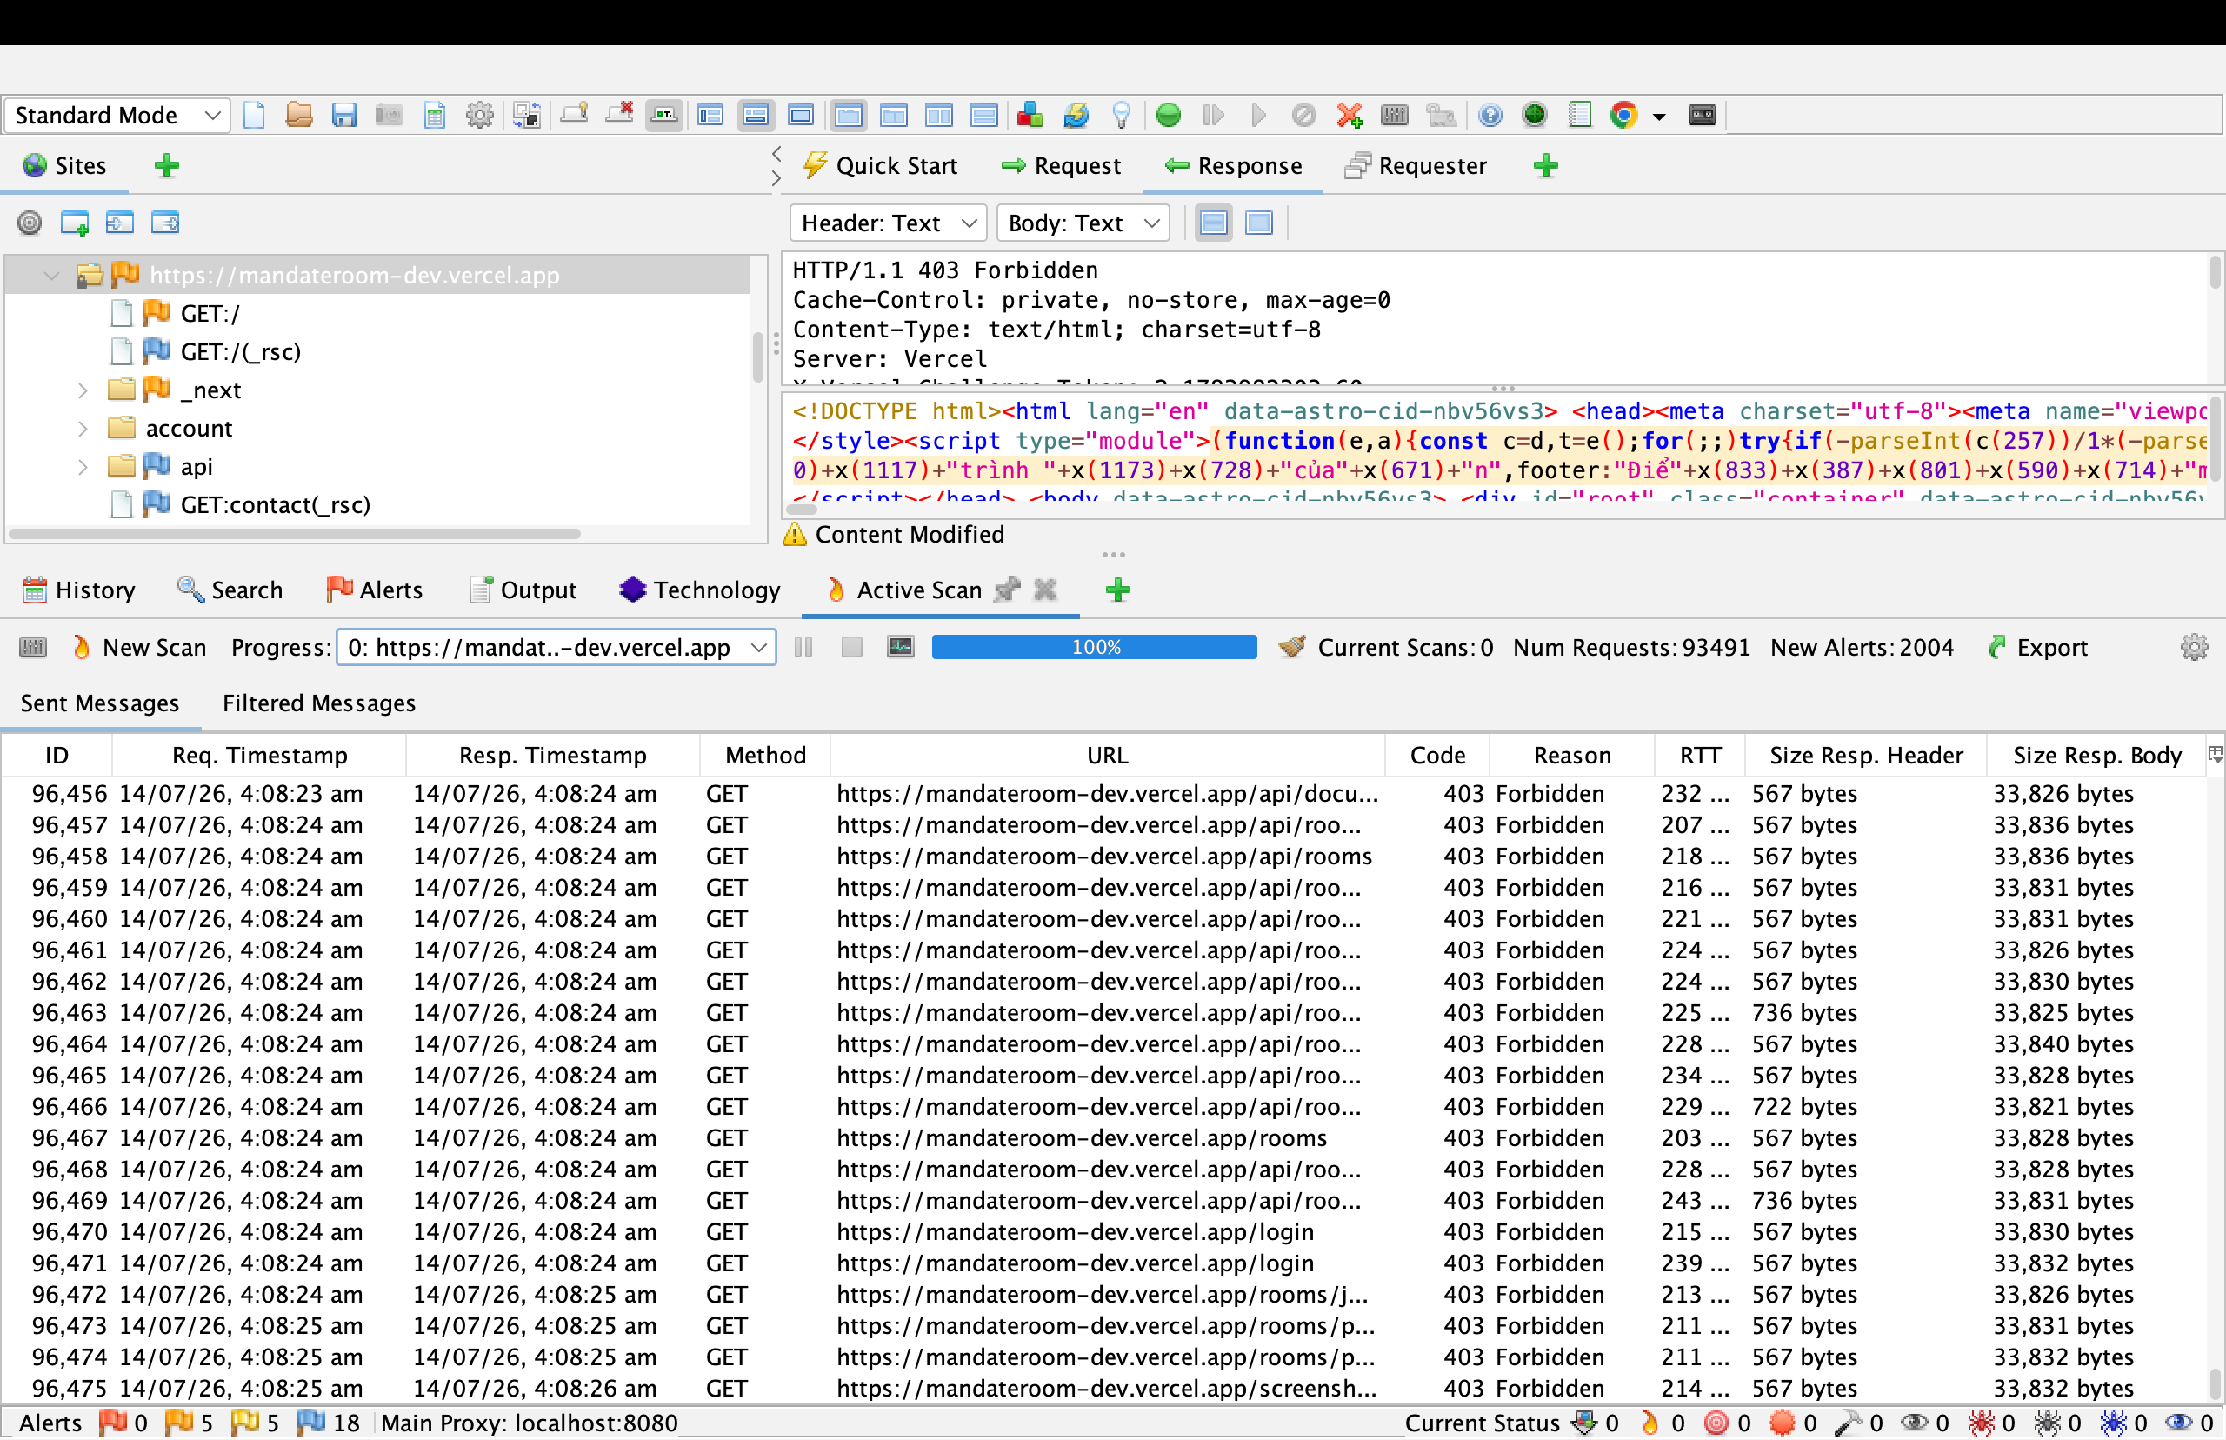
Task: Open the Requester tab
Action: [1416, 166]
